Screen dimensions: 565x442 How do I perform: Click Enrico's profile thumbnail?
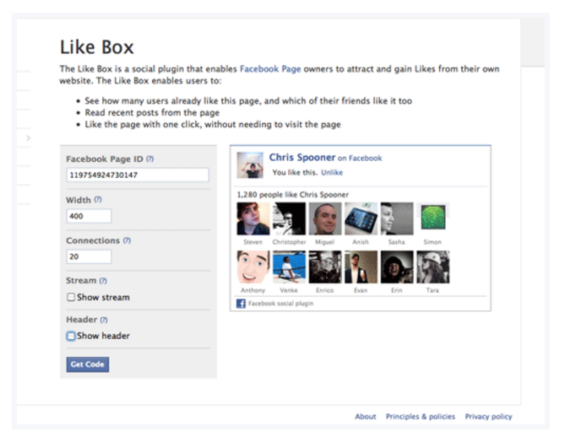pyautogui.click(x=325, y=267)
